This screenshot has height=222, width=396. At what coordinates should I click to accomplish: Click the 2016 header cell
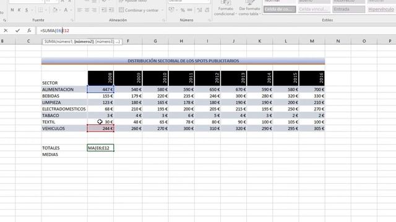(x=312, y=78)
